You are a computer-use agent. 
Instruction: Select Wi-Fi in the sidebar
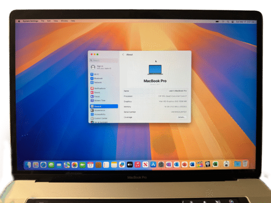(x=104, y=74)
